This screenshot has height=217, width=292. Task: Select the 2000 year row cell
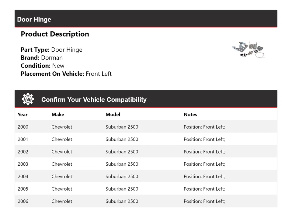[x=23, y=127]
